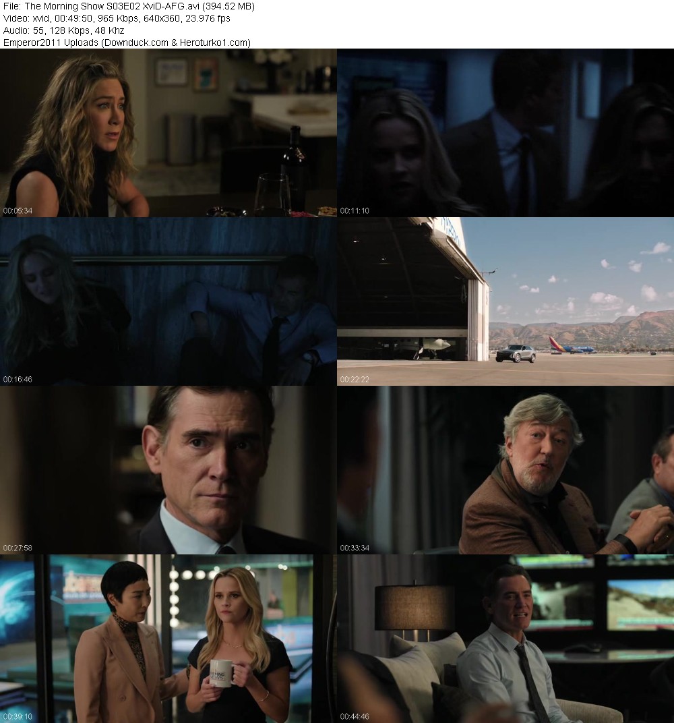Click the 00:05:34 timestamp label
674x723 pixels.
point(18,210)
